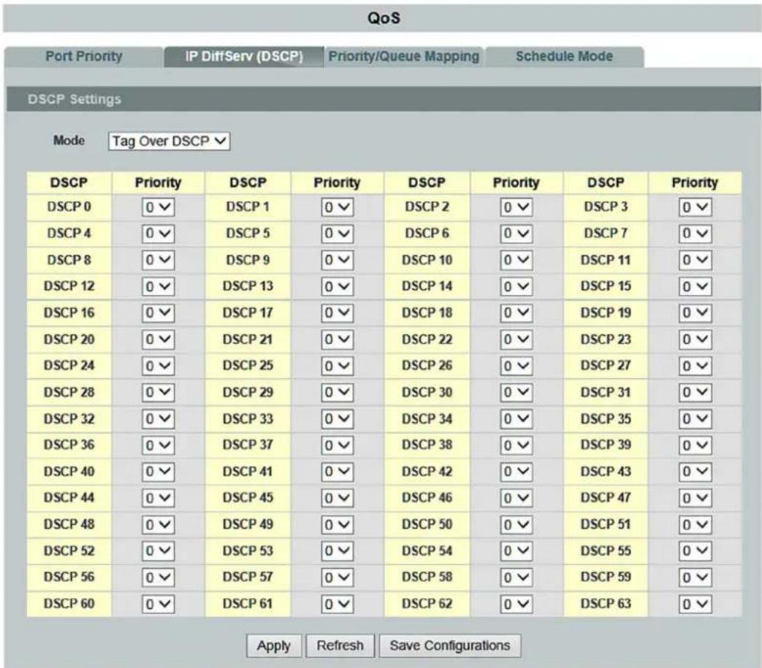Screen dimensions: 762x668
Task: Click the 'DSCP 35' label cell
Action: tap(606, 419)
